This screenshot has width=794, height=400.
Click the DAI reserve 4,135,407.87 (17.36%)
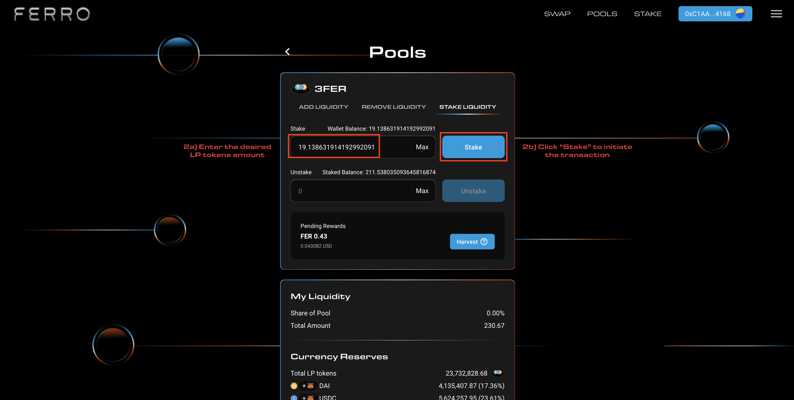[471, 386]
